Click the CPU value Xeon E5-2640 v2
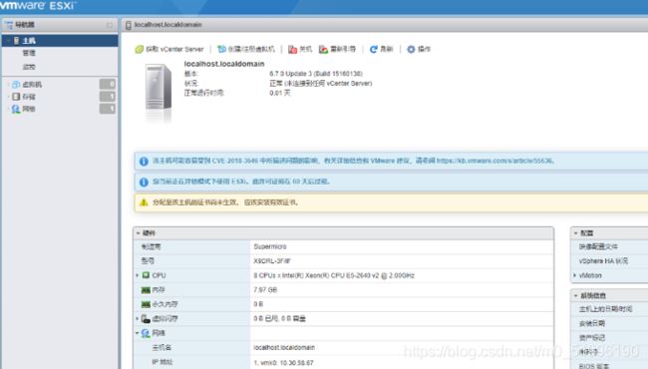The height and width of the screenshot is (369, 648). [x=334, y=275]
